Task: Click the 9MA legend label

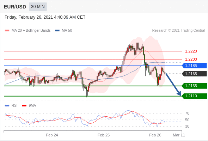Action: (x=32, y=106)
